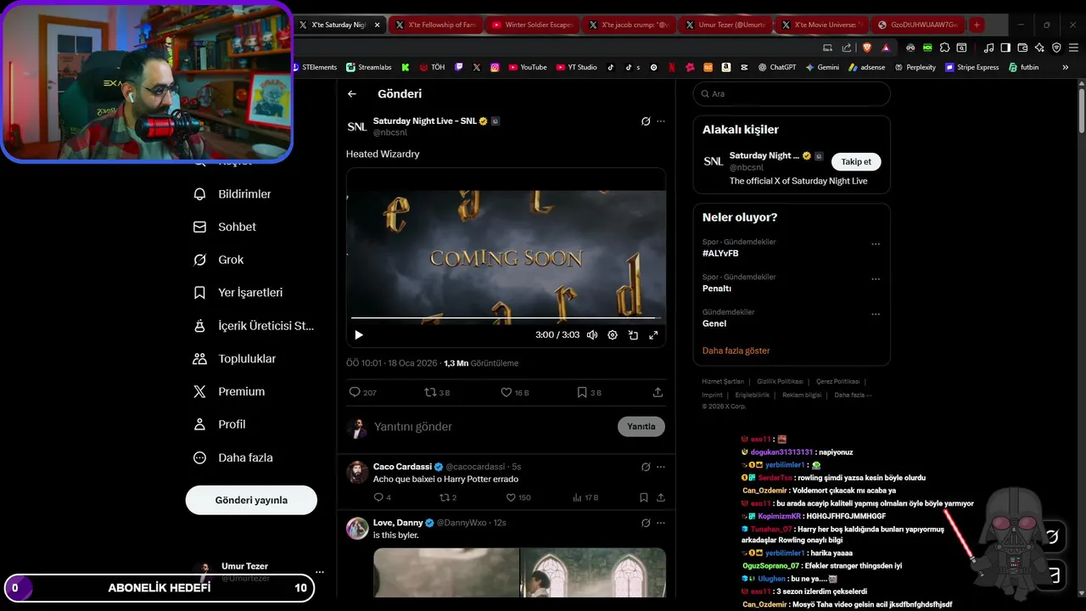Switch to the Fellowship of Fans tab
The image size is (1086, 611).
pos(435,25)
